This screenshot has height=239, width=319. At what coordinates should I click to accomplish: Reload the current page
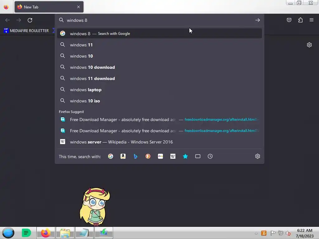coord(30,20)
